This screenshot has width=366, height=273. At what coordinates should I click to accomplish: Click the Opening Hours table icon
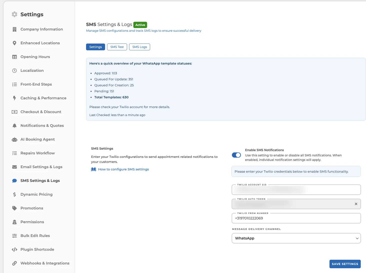pos(15,57)
